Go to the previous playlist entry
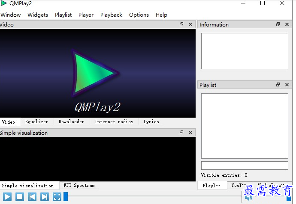This screenshot has width=296, height=204. click(32, 197)
